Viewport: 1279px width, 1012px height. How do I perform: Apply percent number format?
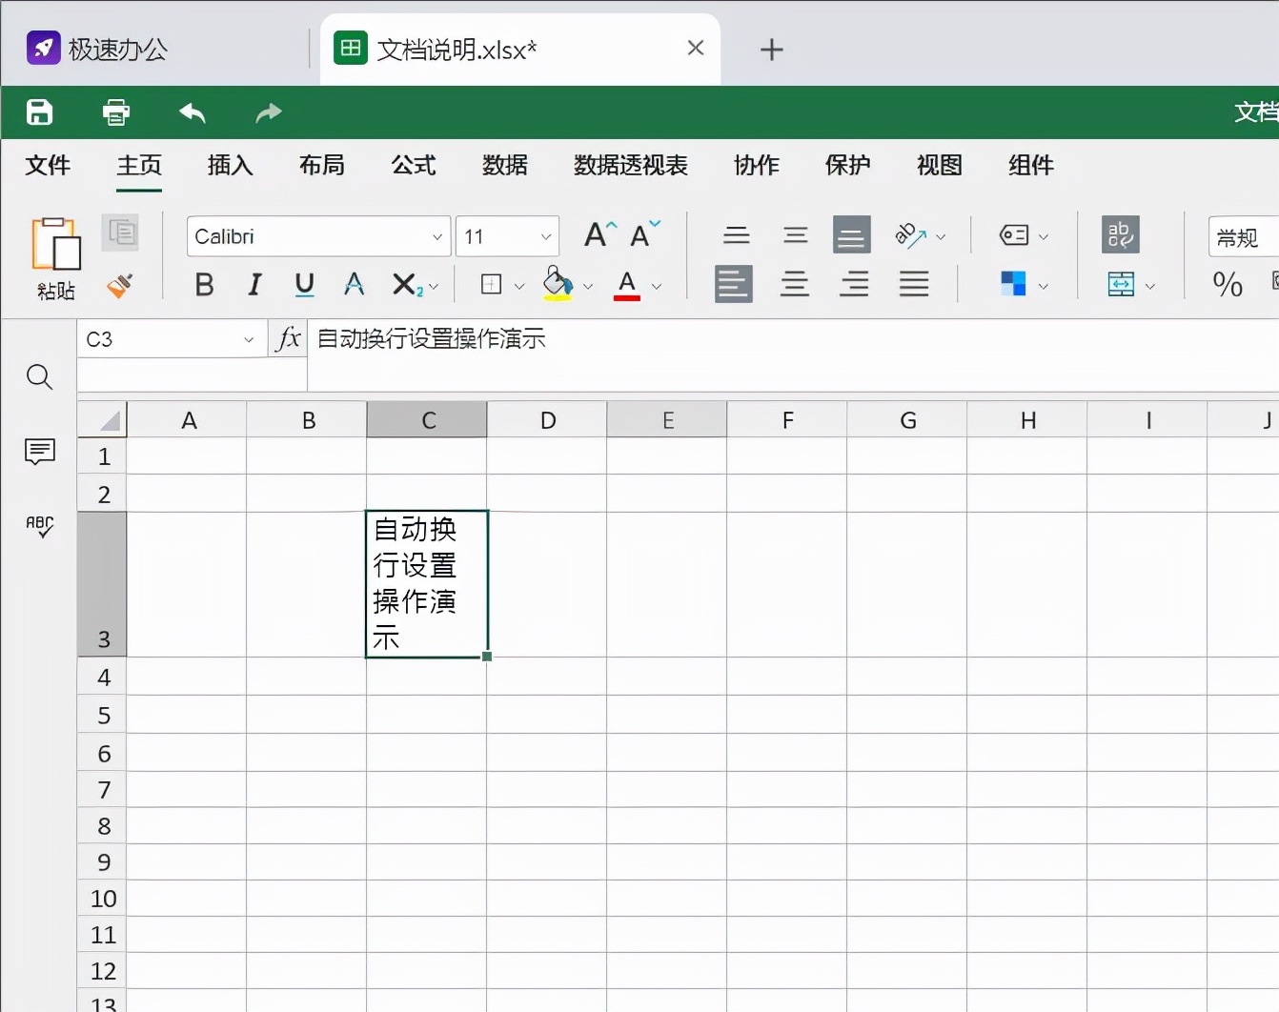coord(1227,284)
